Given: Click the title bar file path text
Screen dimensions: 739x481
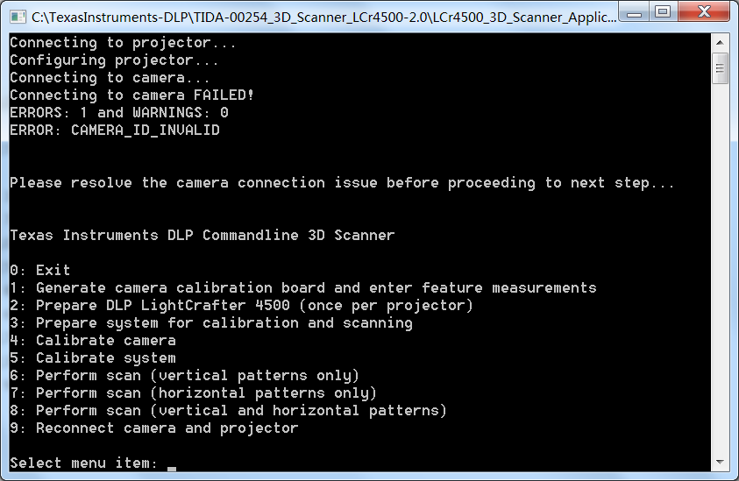Looking at the screenshot, I should point(316,15).
